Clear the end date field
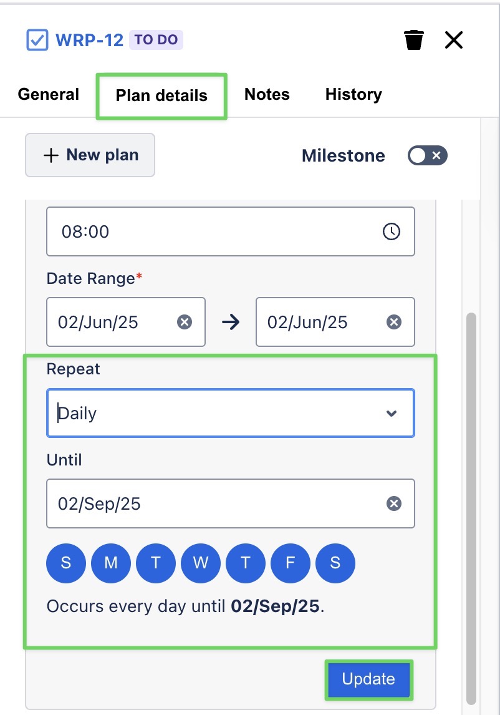 pyautogui.click(x=394, y=322)
